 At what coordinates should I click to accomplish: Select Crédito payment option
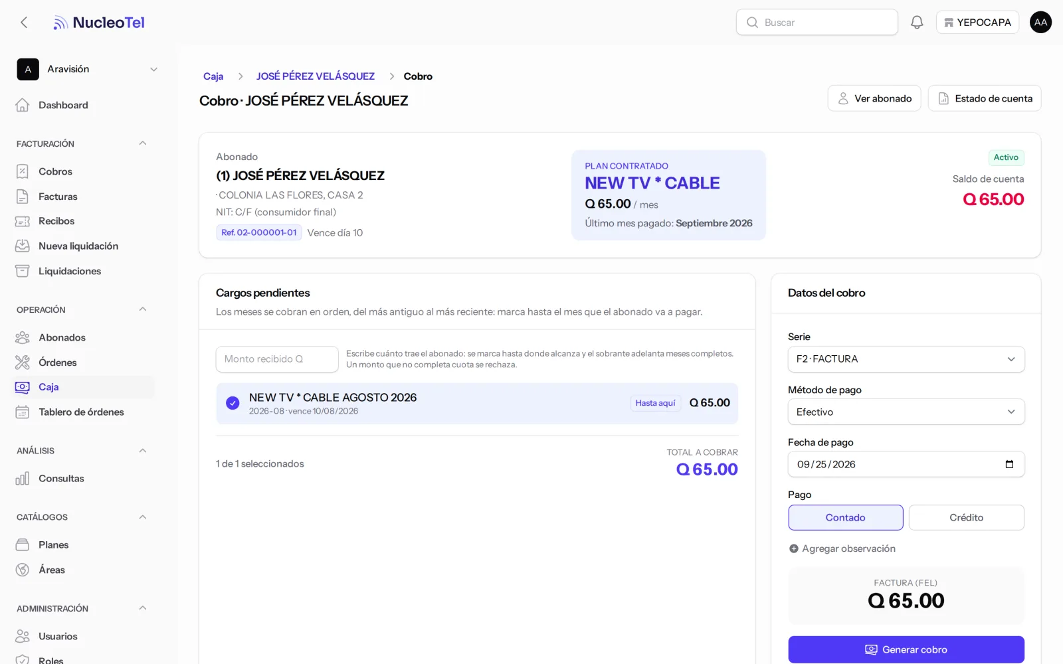pos(966,517)
